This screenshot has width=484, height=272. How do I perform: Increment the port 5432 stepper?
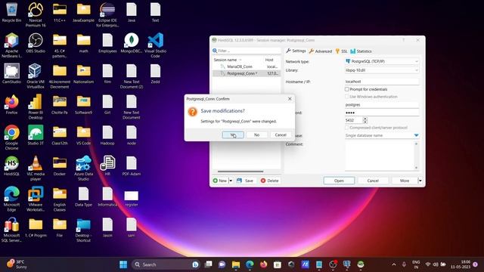point(365,119)
